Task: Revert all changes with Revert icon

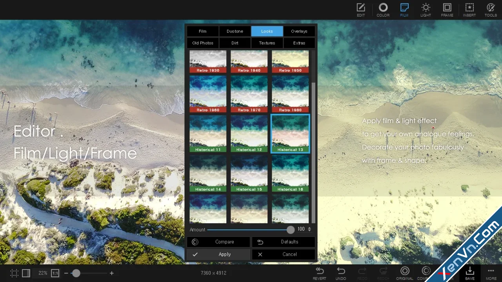Action: (x=320, y=273)
